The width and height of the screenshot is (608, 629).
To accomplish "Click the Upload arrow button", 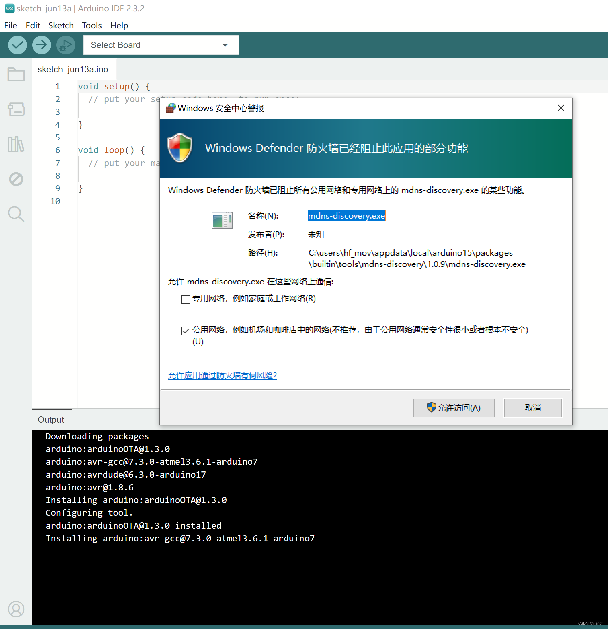I will 42,45.
